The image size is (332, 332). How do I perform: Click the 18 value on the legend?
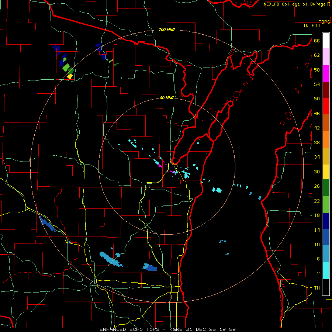click(x=317, y=215)
